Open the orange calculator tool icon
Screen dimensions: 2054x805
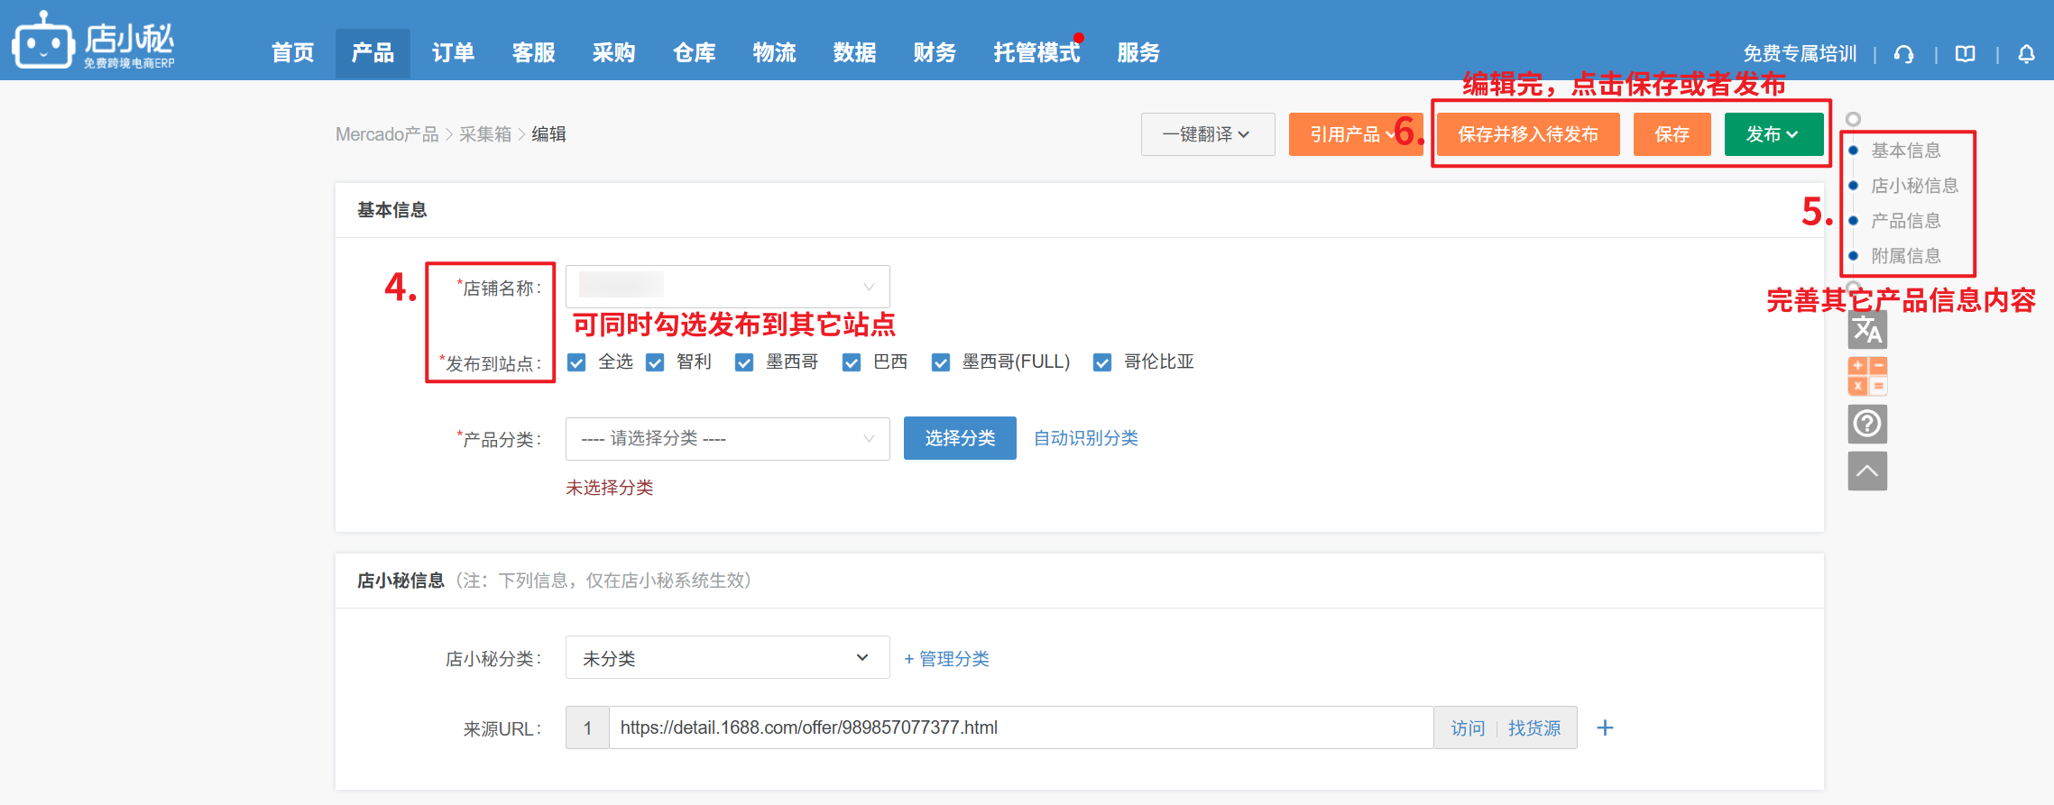click(1866, 376)
